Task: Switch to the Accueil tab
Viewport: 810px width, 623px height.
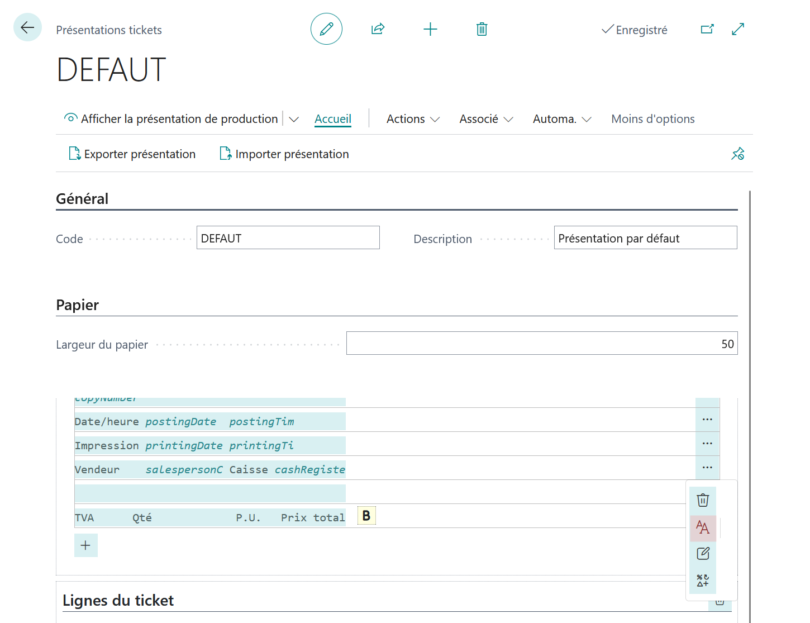Action: 333,119
